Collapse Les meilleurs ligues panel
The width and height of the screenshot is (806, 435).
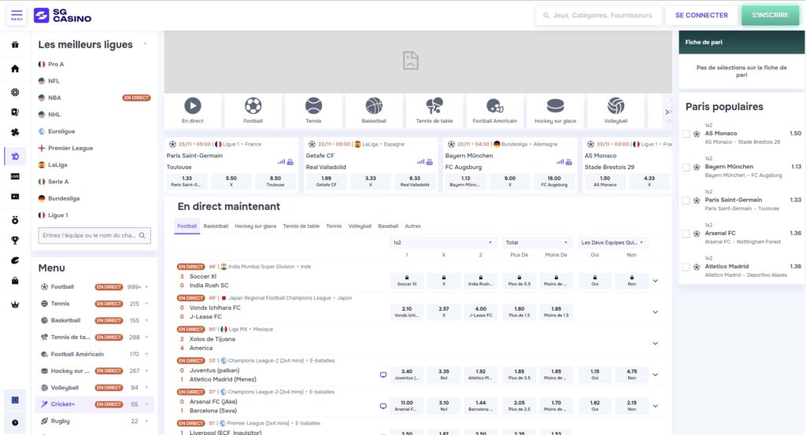coord(145,44)
